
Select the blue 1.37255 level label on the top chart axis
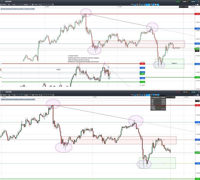click(197, 29)
